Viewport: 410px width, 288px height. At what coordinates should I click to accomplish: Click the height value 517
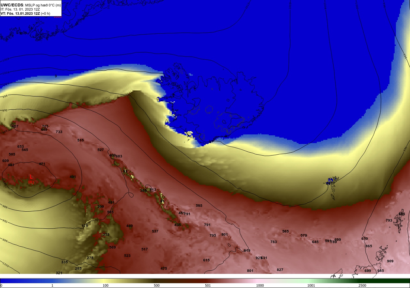pos(144,249)
